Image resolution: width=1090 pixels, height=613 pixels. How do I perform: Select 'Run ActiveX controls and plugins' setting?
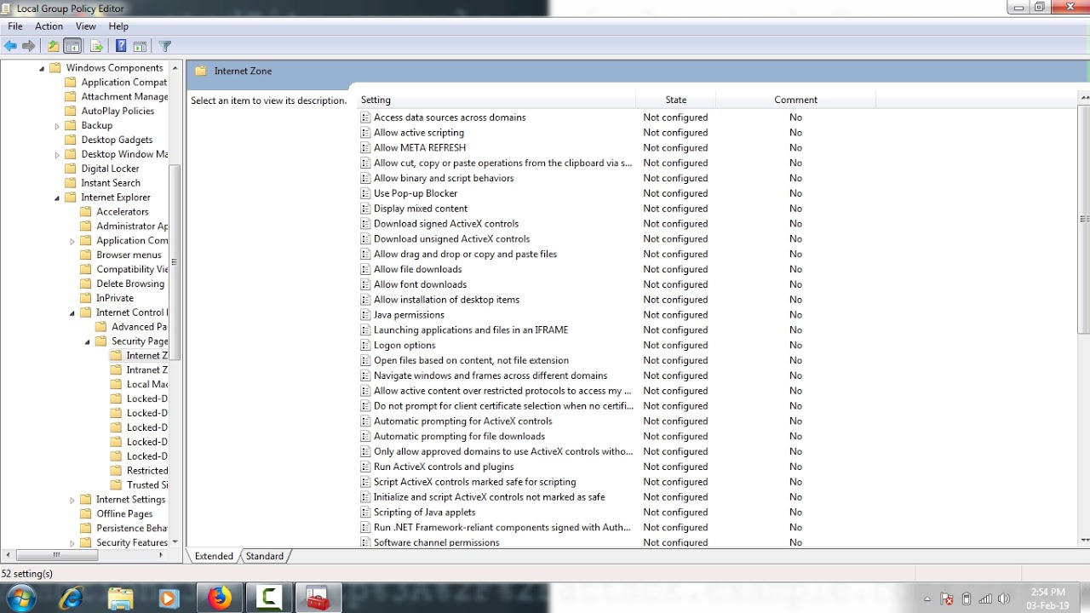tap(444, 467)
